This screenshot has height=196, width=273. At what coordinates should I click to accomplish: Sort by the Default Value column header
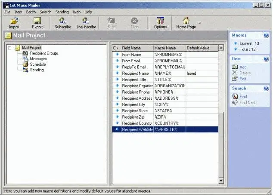click(x=202, y=48)
